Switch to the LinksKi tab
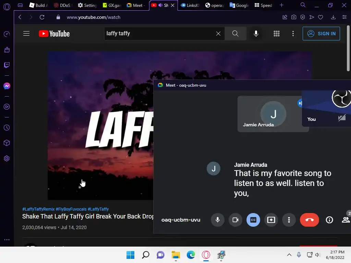 point(190,5)
